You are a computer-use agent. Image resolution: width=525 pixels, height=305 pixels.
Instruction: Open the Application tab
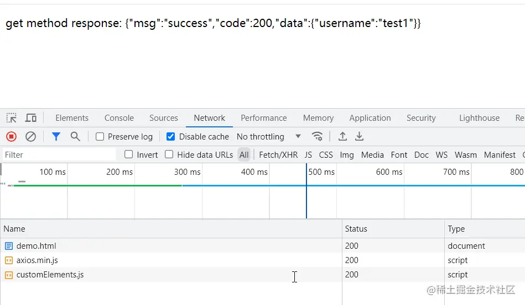point(370,118)
